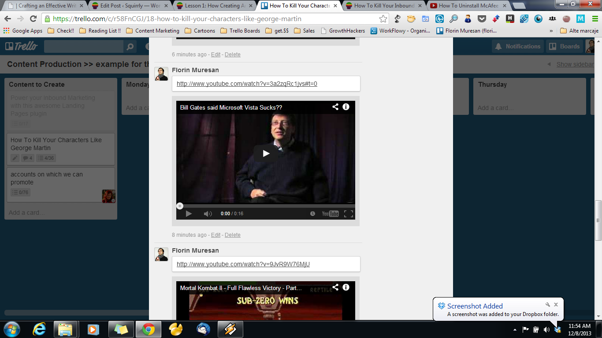Expand the bookmarks overflow chevron

[x=551, y=31]
